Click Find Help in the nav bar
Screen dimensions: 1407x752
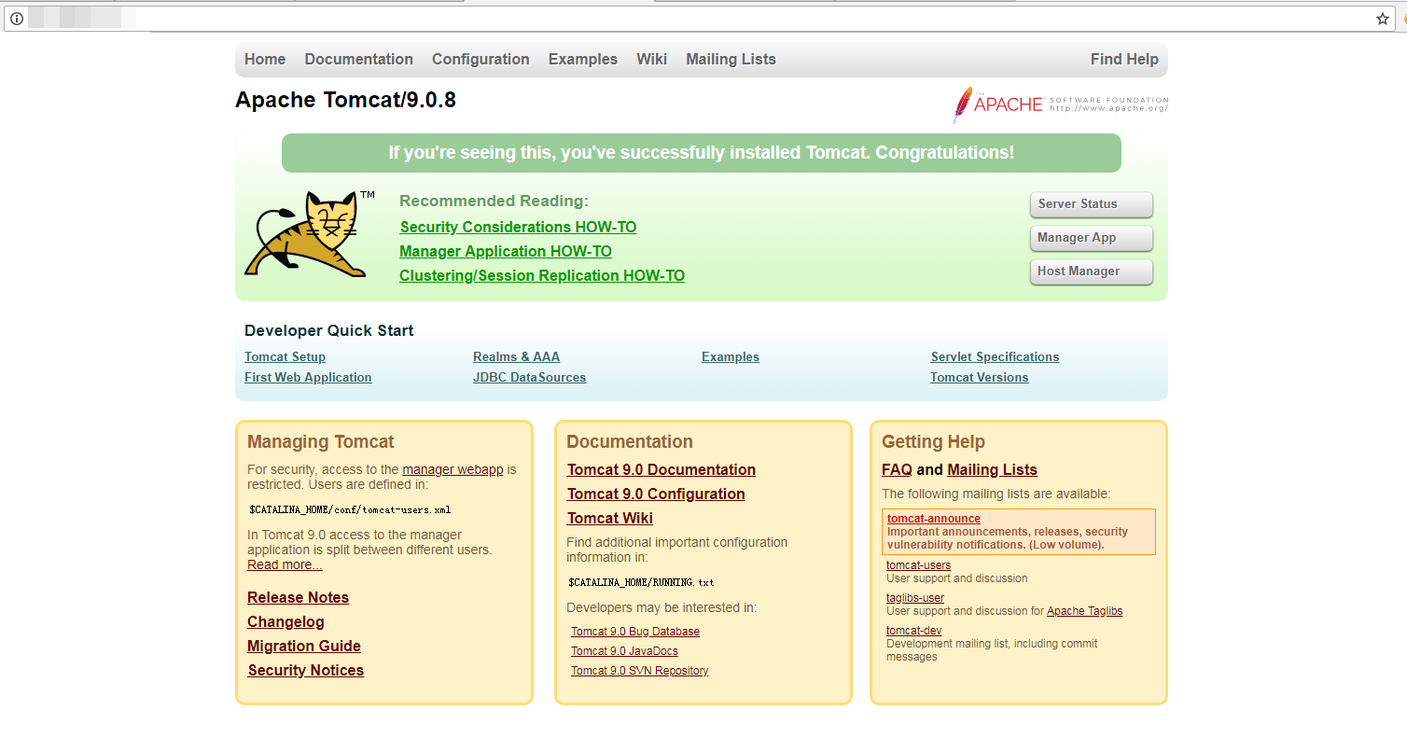click(x=1124, y=60)
